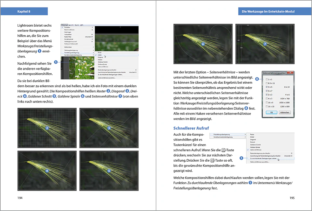This screenshot has height=211, width=312.
Task: Choose Radial-Filter in the Werkzeuge menu
Action: (78, 37)
